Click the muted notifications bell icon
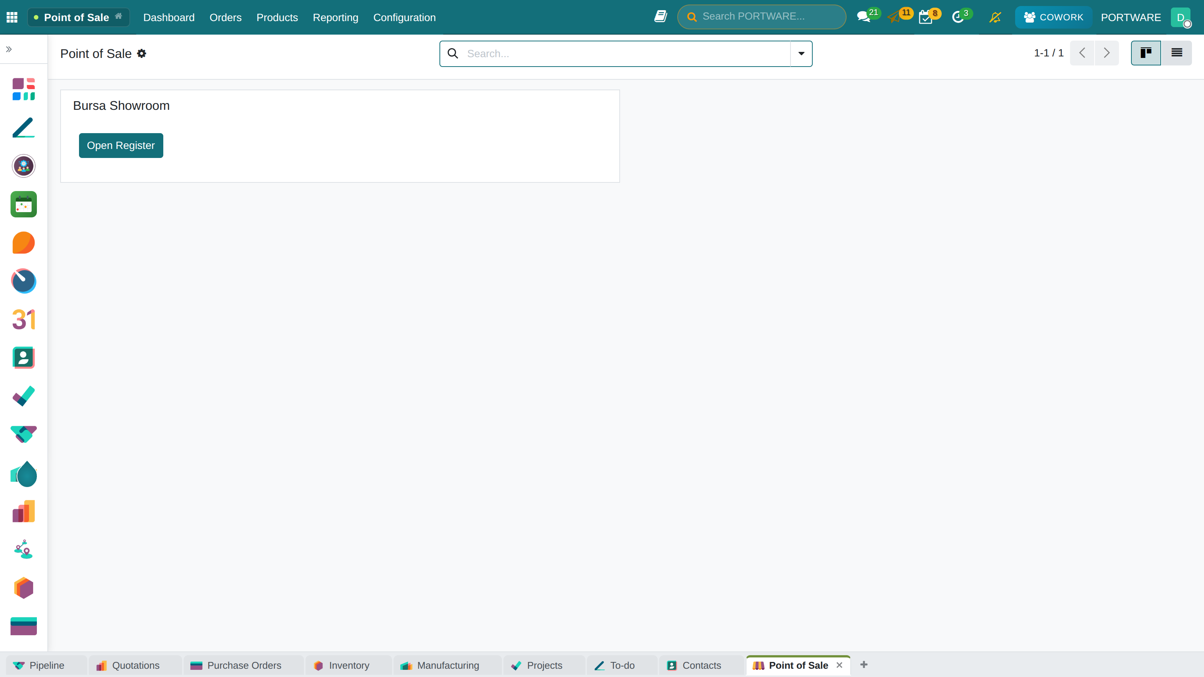The height and width of the screenshot is (677, 1204). click(995, 17)
